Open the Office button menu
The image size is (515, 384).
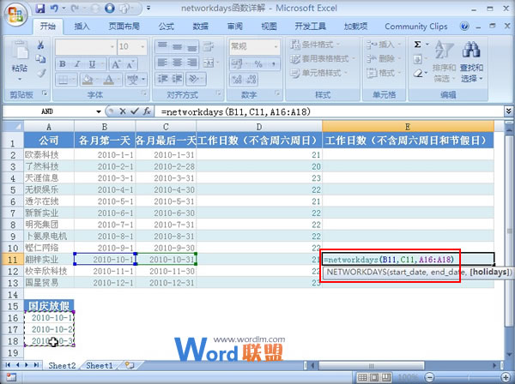[15, 15]
